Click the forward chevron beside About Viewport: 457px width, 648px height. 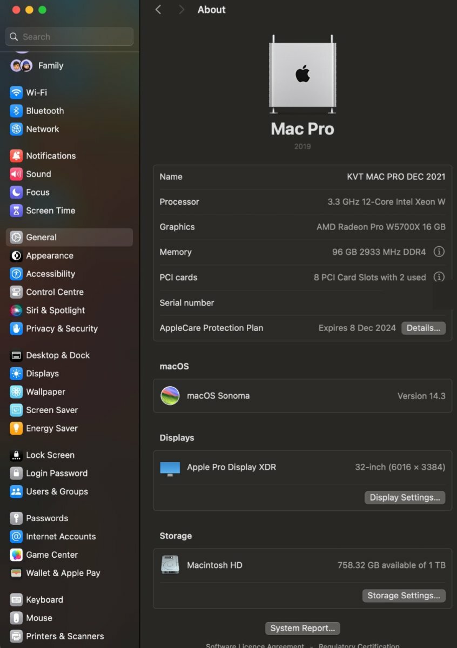pos(182,10)
